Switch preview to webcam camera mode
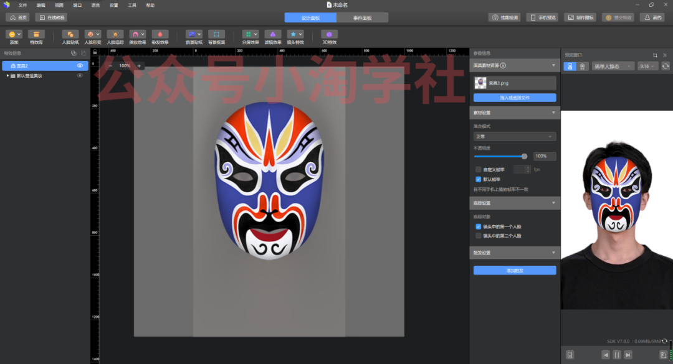This screenshot has height=364, width=673. tap(582, 66)
